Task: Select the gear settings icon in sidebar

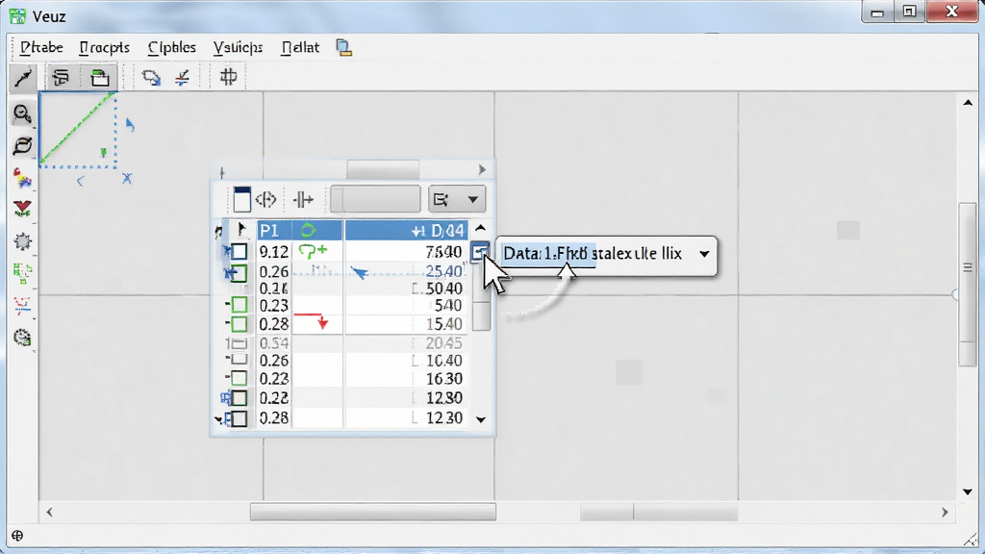Action: click(23, 241)
